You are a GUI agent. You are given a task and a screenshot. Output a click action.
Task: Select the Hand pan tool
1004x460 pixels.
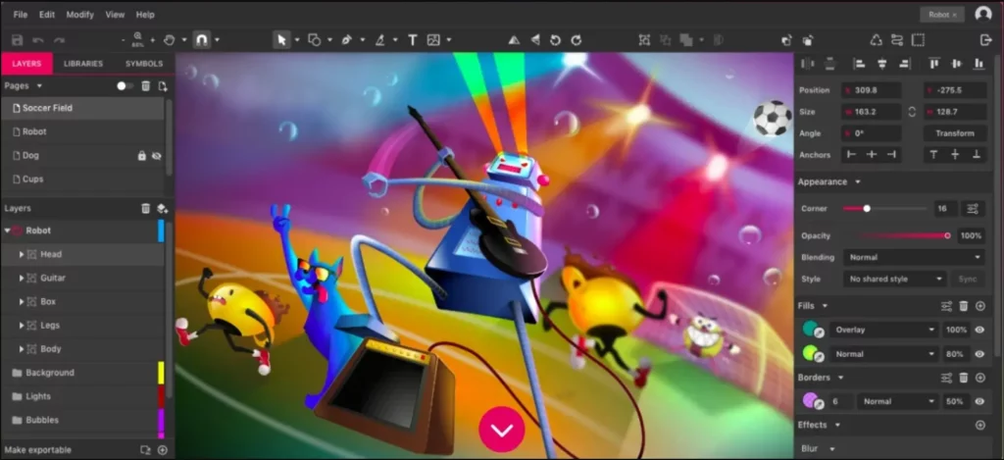(169, 39)
